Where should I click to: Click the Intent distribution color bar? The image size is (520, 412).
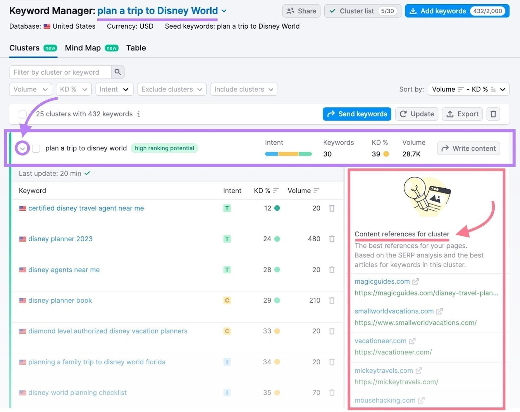pos(288,154)
